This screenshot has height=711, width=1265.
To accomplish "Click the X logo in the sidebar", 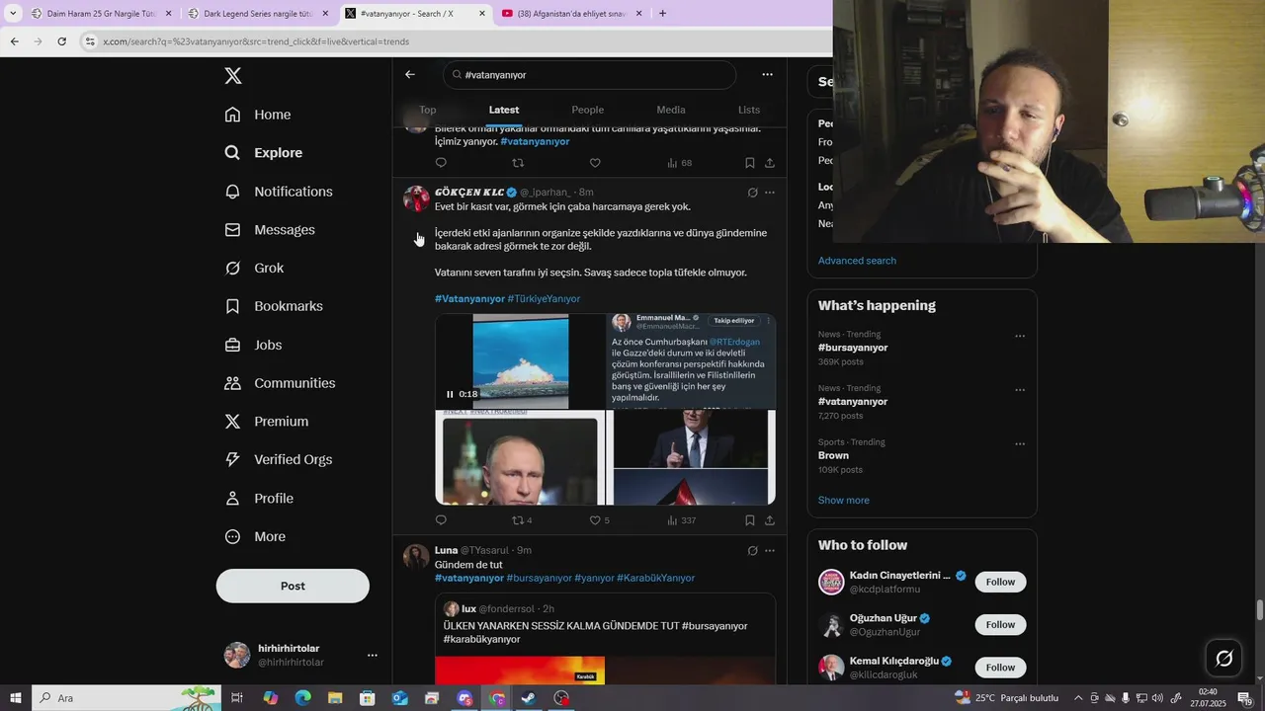I will [x=233, y=76].
